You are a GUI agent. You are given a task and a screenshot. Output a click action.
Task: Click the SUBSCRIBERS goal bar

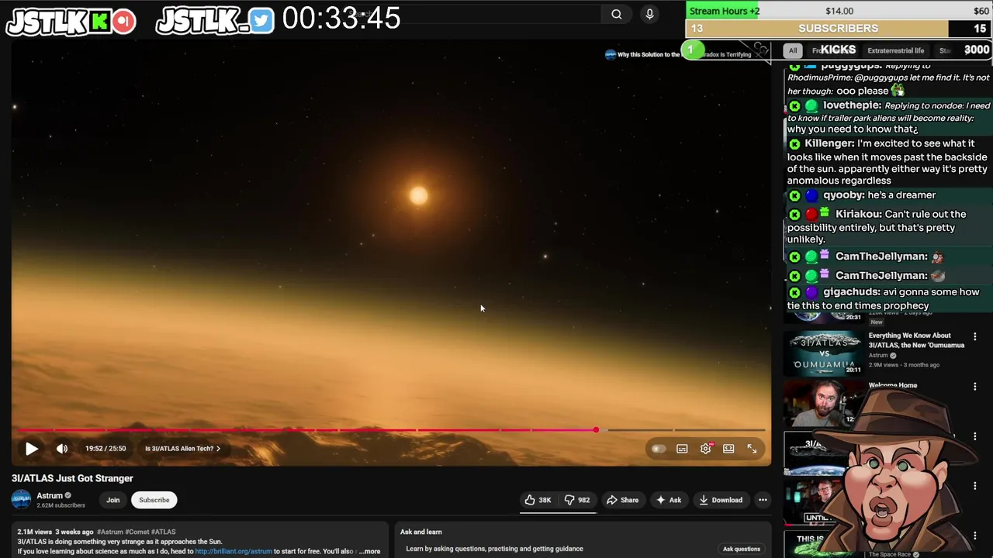pyautogui.click(x=839, y=29)
